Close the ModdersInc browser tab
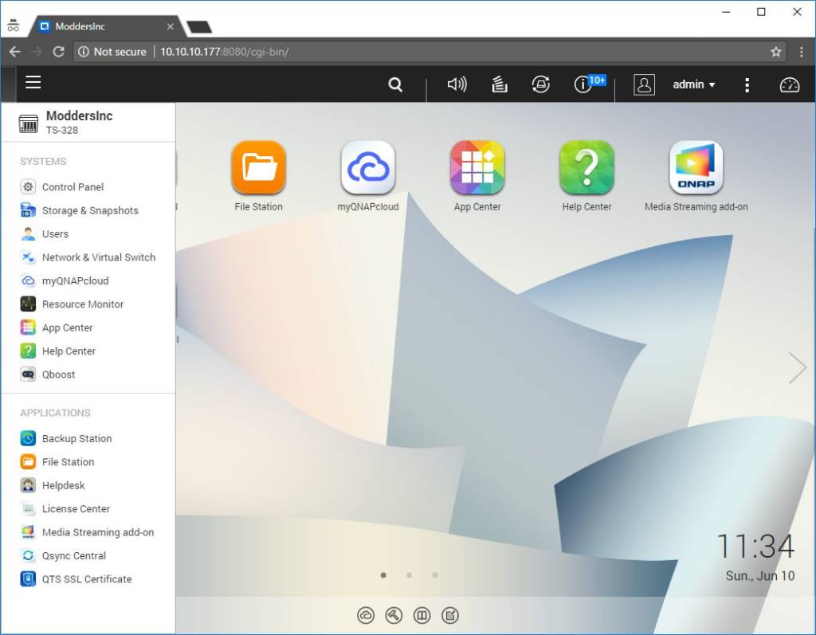 171,26
